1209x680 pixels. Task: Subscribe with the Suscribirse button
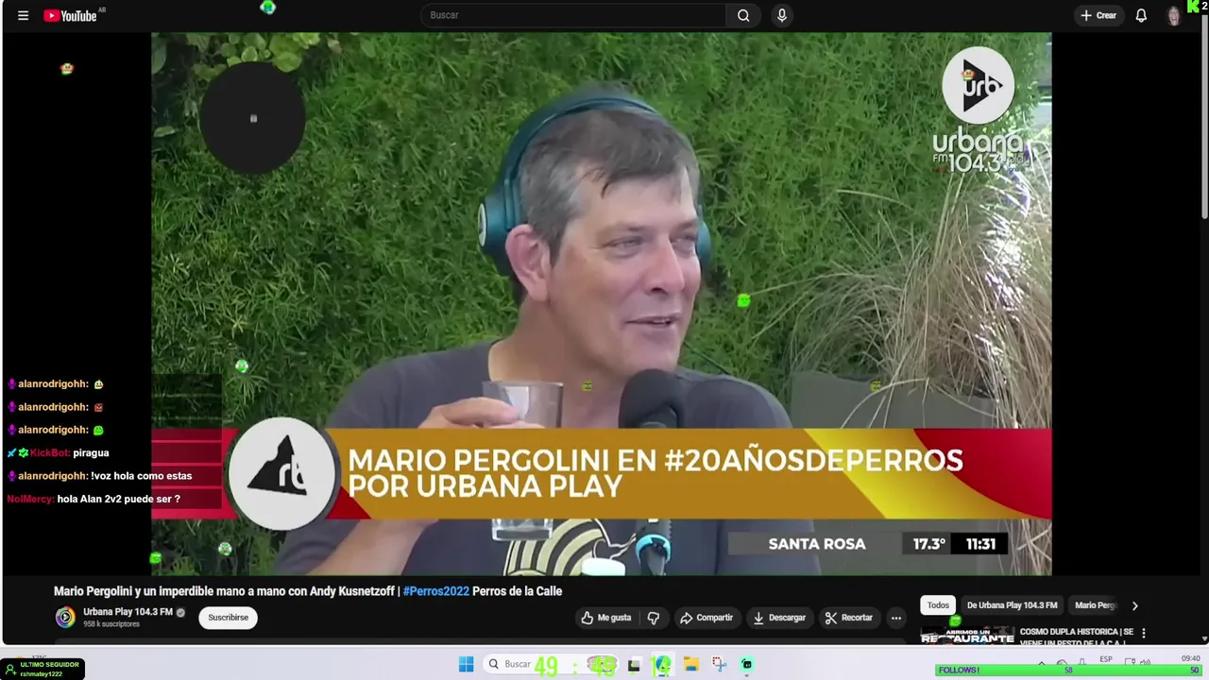tap(228, 618)
